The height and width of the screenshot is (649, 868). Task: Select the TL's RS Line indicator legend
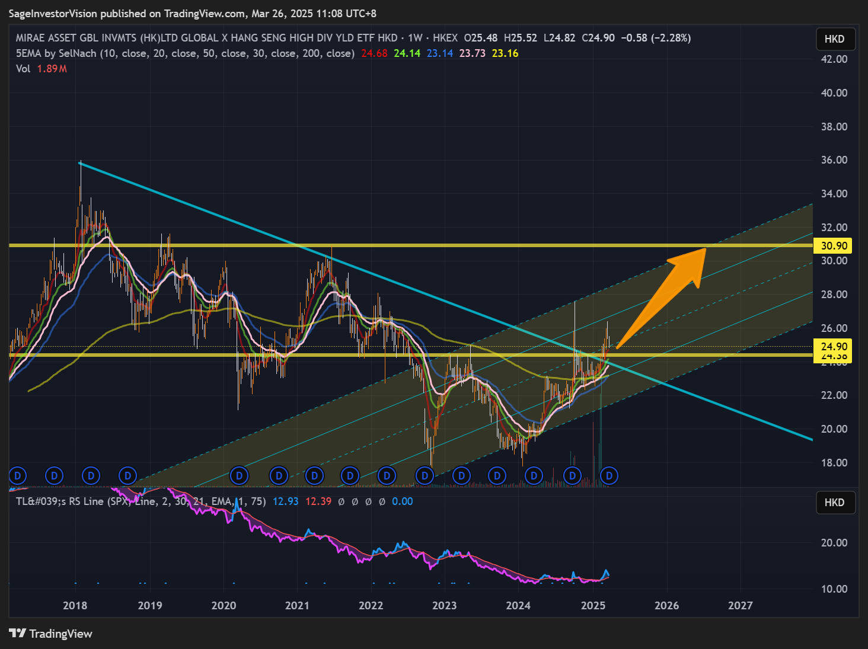(x=141, y=501)
